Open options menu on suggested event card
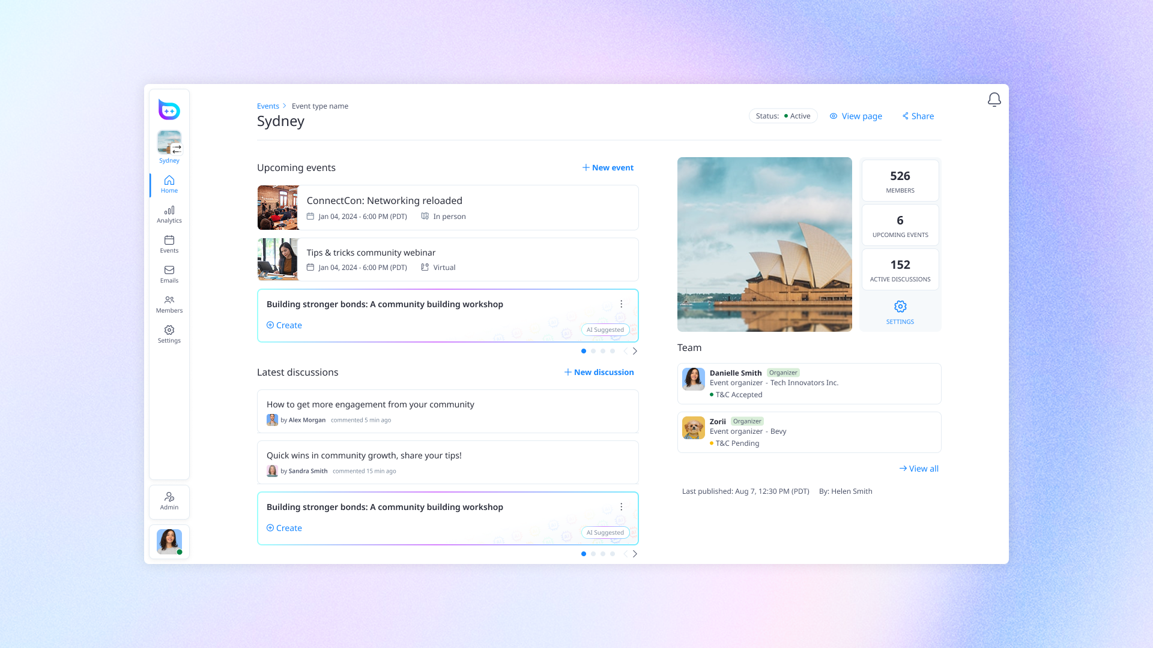Viewport: 1153px width, 648px height. tap(622, 304)
